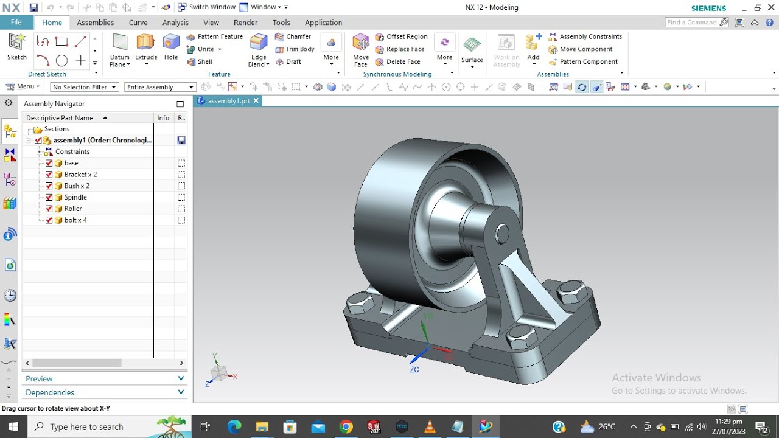
Task: Apply Edge Blend tool
Action: tap(259, 50)
